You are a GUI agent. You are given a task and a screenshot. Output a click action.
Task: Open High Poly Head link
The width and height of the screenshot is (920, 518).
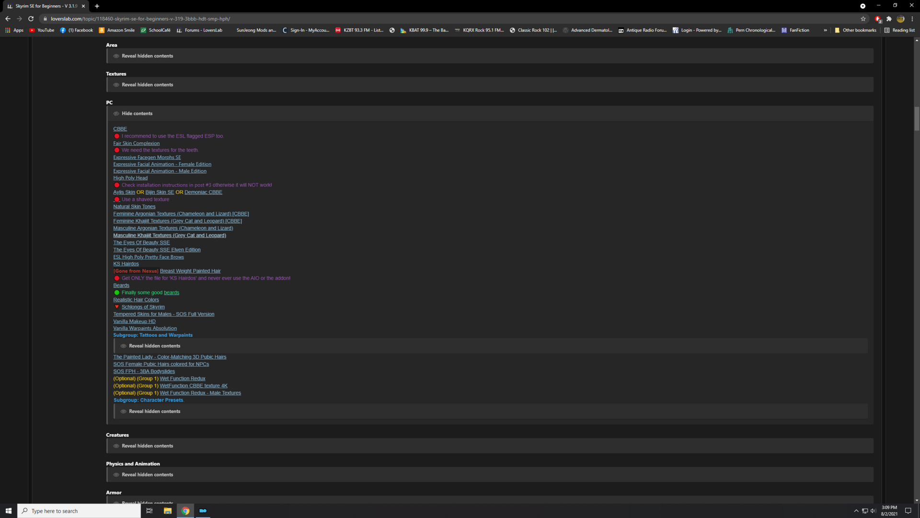[x=130, y=178]
